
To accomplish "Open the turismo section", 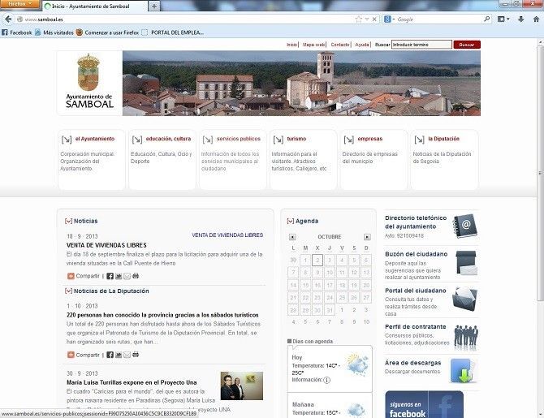I will point(289,139).
